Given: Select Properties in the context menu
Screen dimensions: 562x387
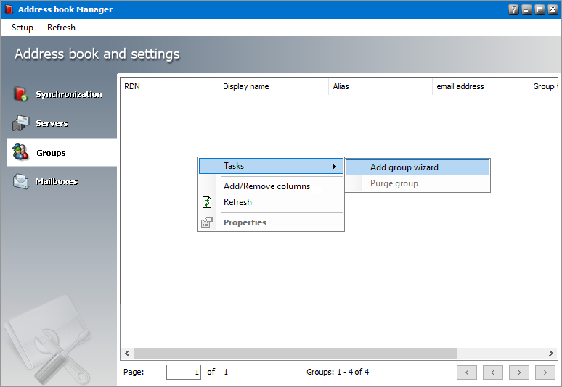Looking at the screenshot, I should [245, 222].
